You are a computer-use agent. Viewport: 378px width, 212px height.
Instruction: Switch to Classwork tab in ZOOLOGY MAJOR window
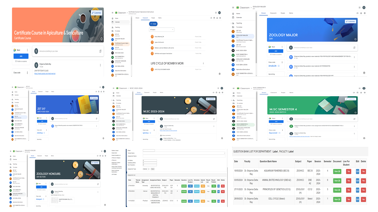point(273,13)
